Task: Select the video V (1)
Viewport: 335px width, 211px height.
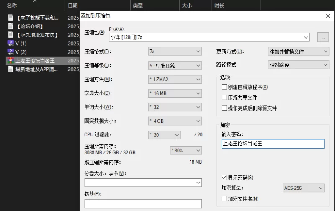Action: coord(21,44)
